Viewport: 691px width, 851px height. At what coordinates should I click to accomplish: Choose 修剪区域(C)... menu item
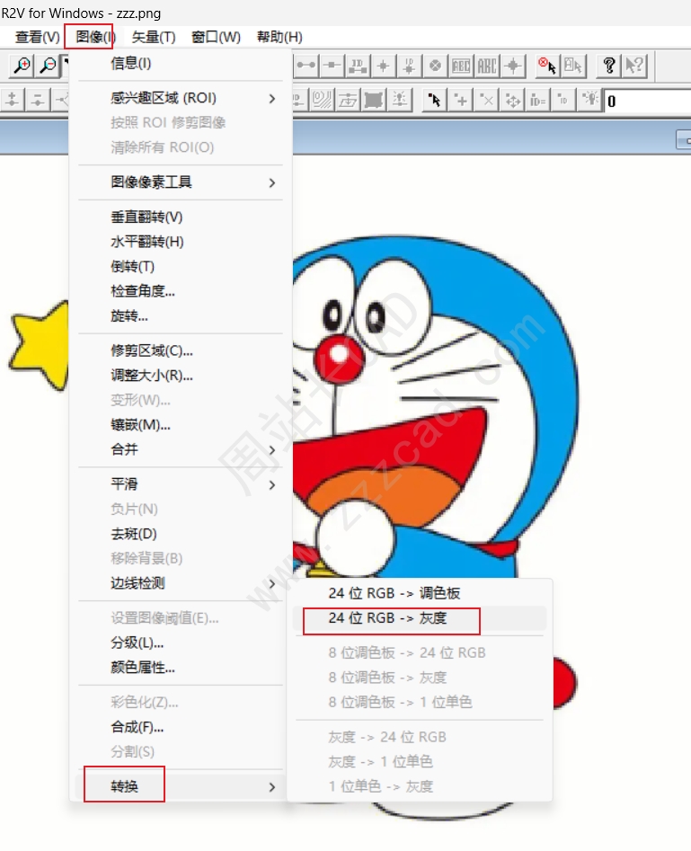(x=181, y=350)
